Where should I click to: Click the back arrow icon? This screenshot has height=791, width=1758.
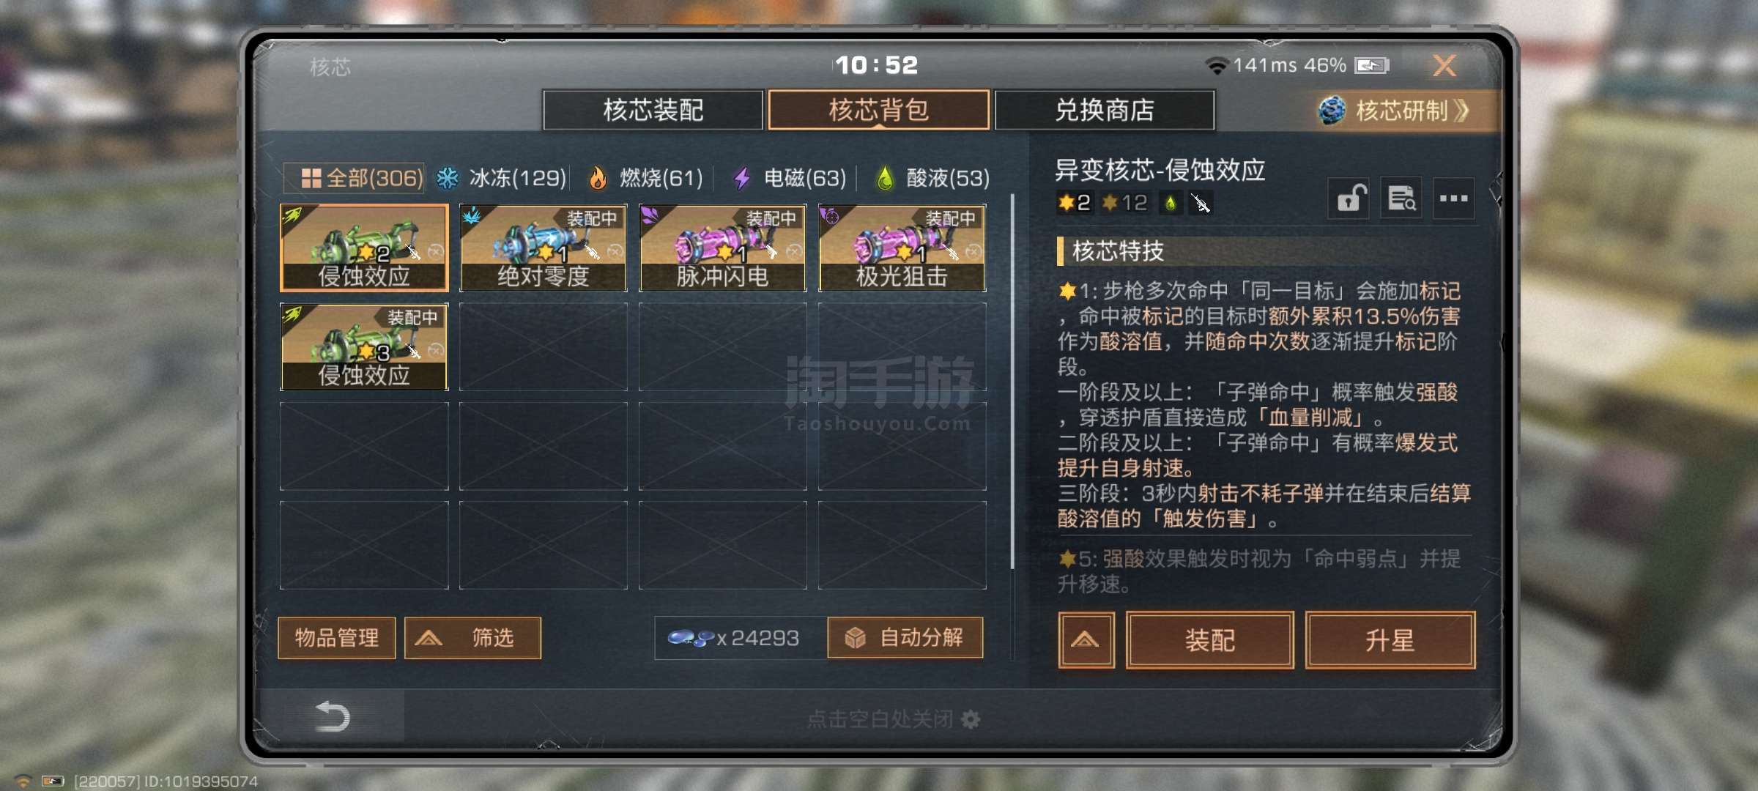(332, 716)
